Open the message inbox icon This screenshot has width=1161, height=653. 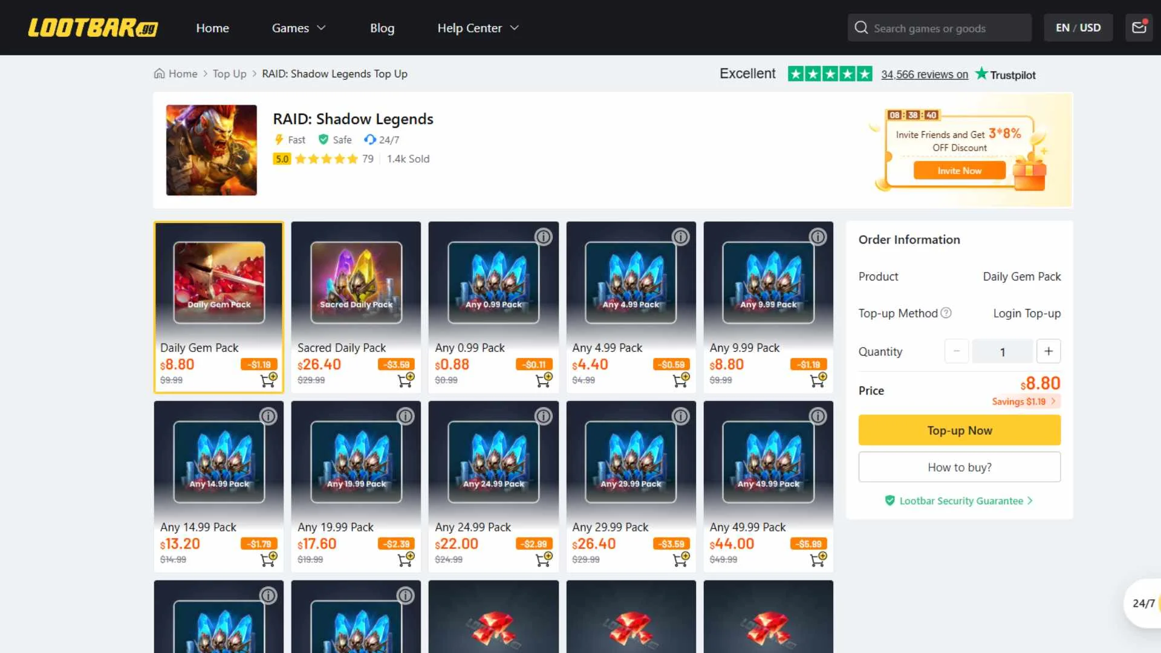point(1139,27)
